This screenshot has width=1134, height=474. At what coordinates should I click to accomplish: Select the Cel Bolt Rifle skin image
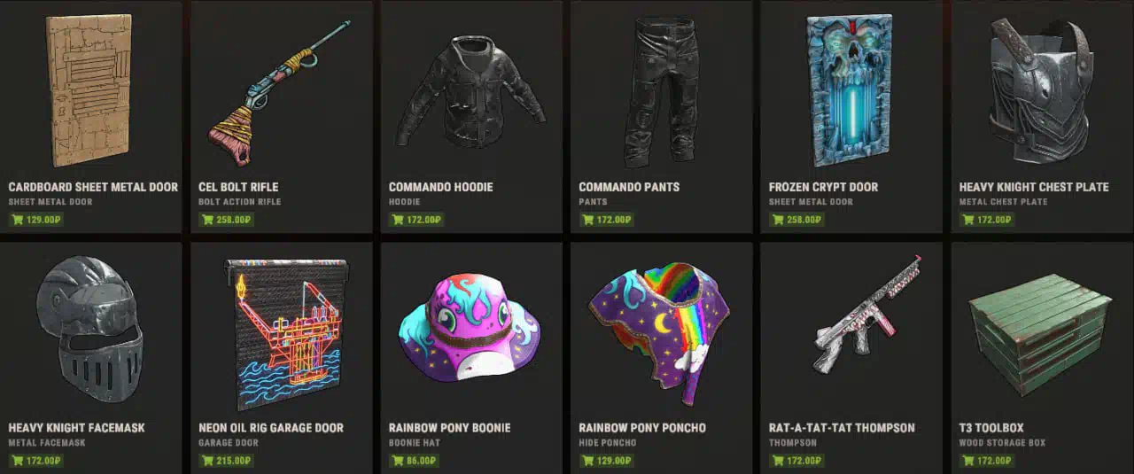(280, 92)
